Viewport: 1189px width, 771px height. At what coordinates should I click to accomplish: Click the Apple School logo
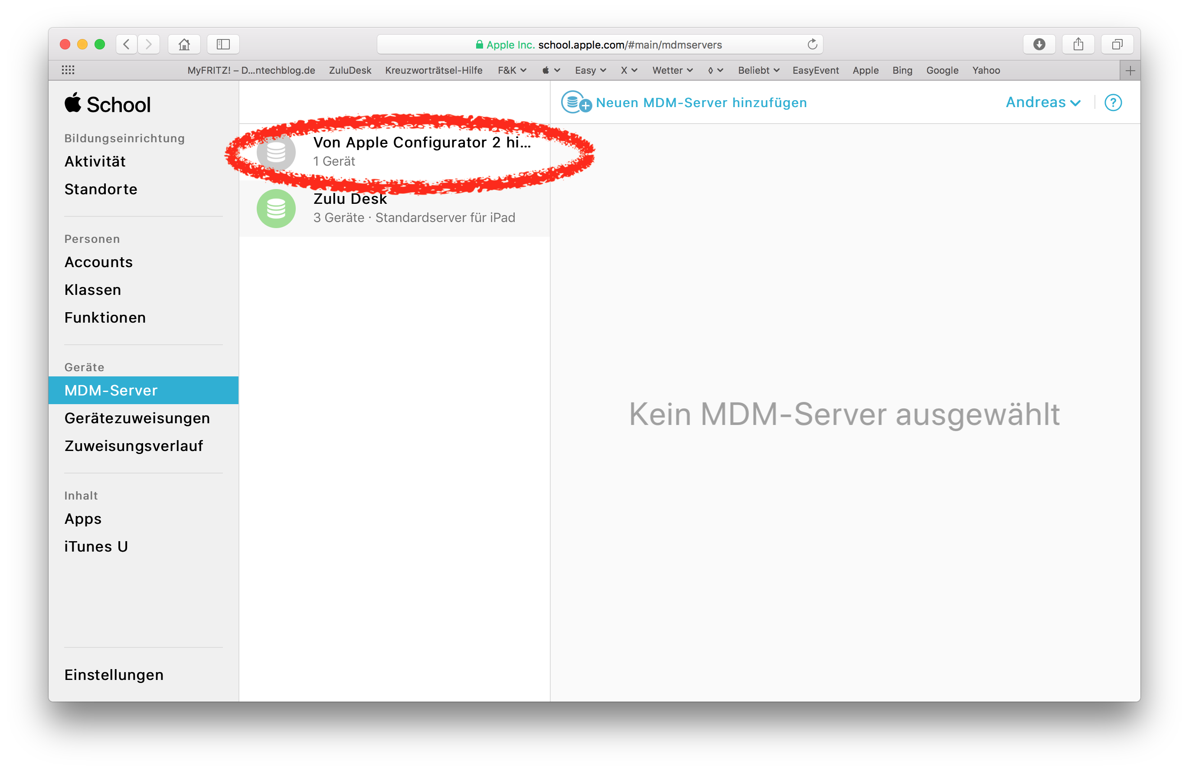pyautogui.click(x=108, y=104)
